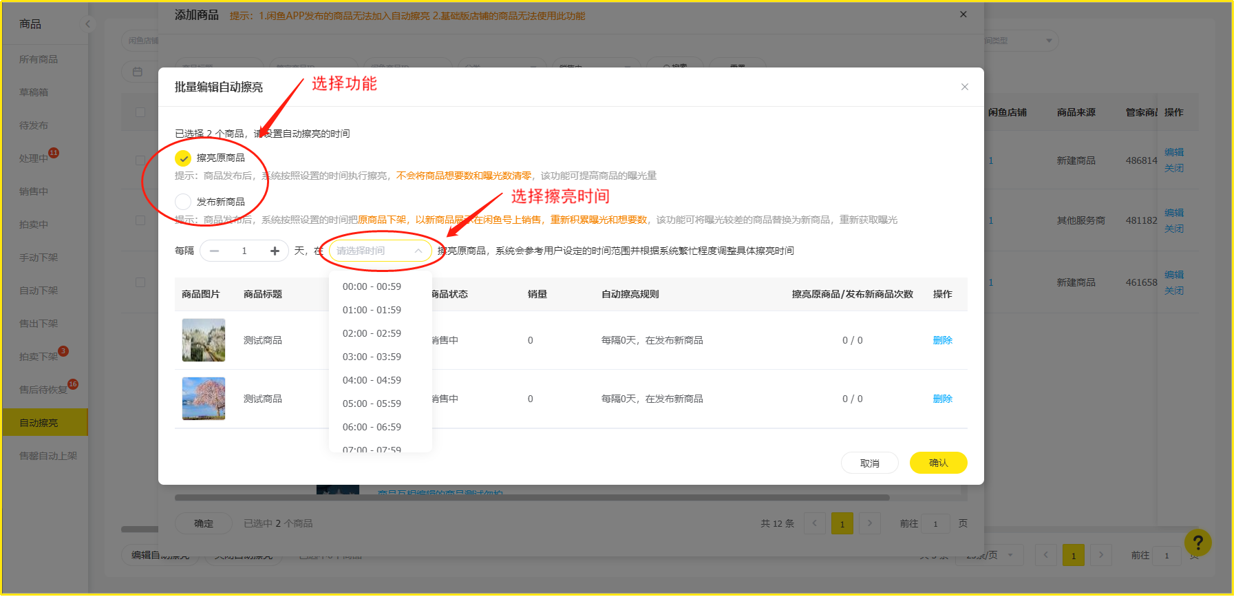
Task: Close the batch edit auto-polish dialog
Action: click(x=964, y=87)
